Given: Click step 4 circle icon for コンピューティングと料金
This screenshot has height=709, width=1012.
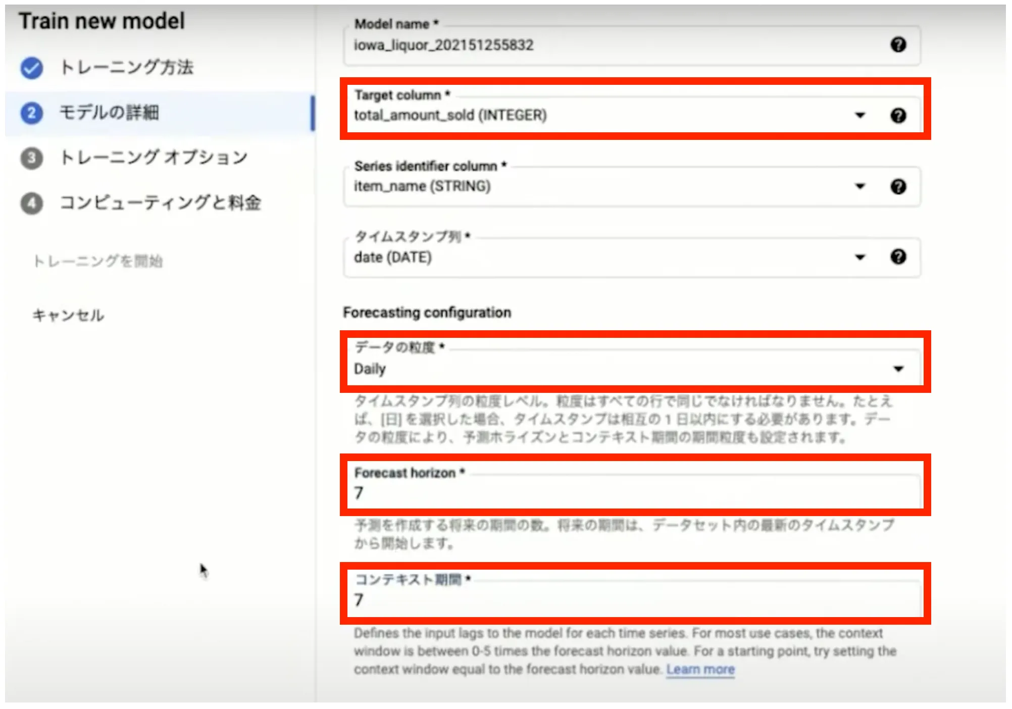Looking at the screenshot, I should [x=31, y=203].
